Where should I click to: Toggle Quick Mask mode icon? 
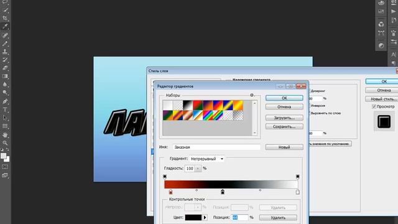click(5, 167)
